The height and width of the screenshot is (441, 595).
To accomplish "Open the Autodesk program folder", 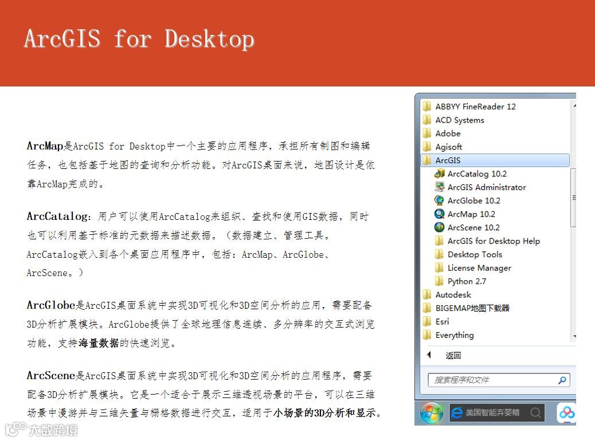I will point(447,294).
